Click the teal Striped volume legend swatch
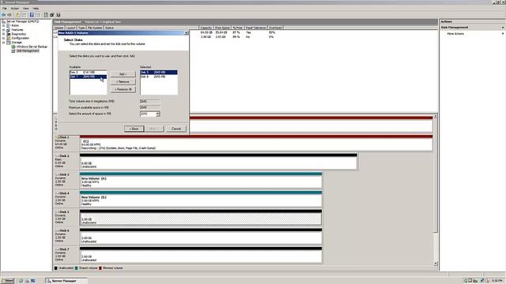 [77, 268]
